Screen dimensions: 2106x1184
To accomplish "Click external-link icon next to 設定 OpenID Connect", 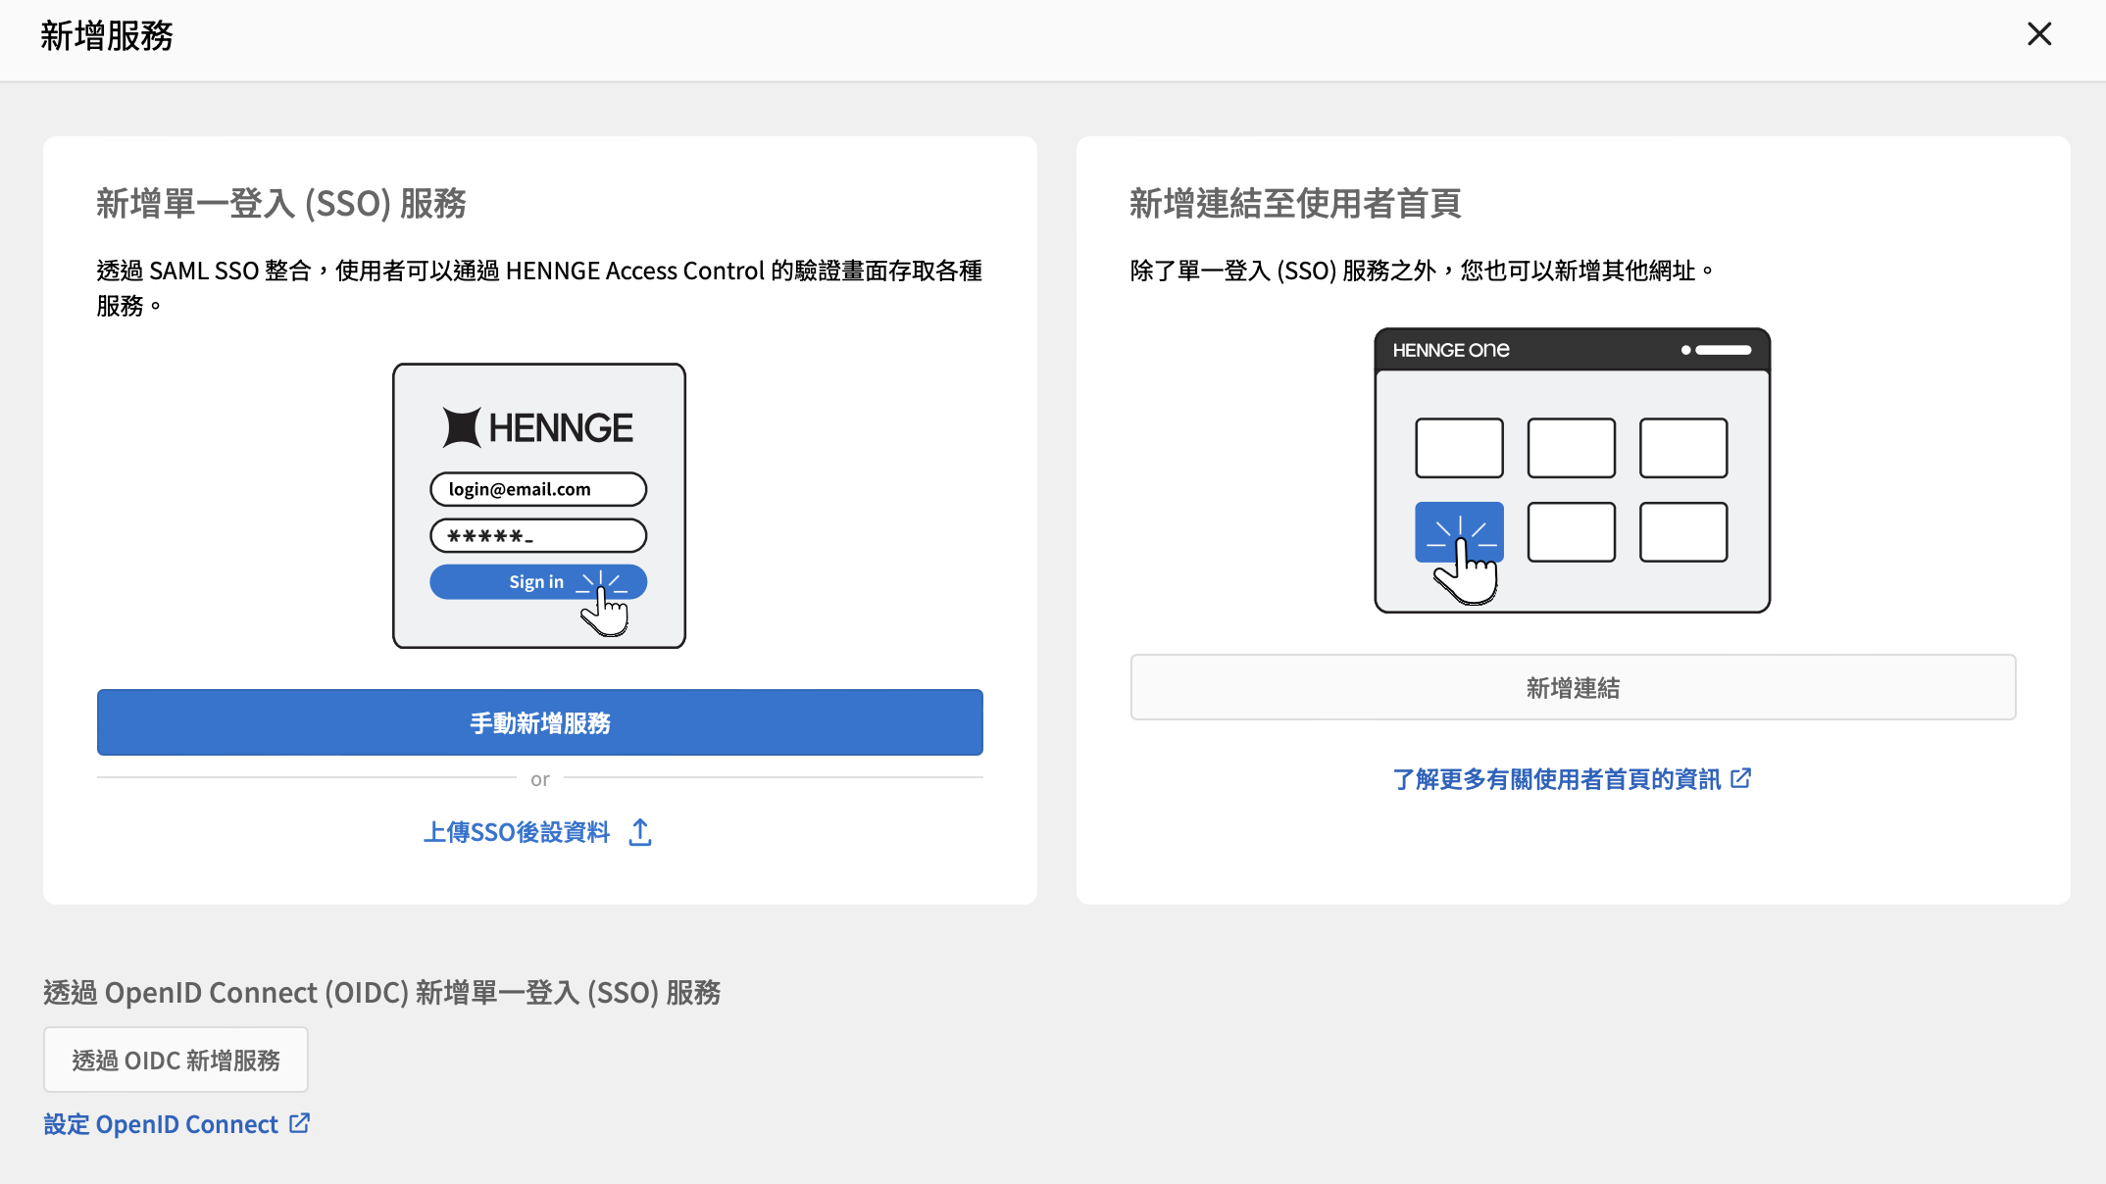I will 300,1123.
